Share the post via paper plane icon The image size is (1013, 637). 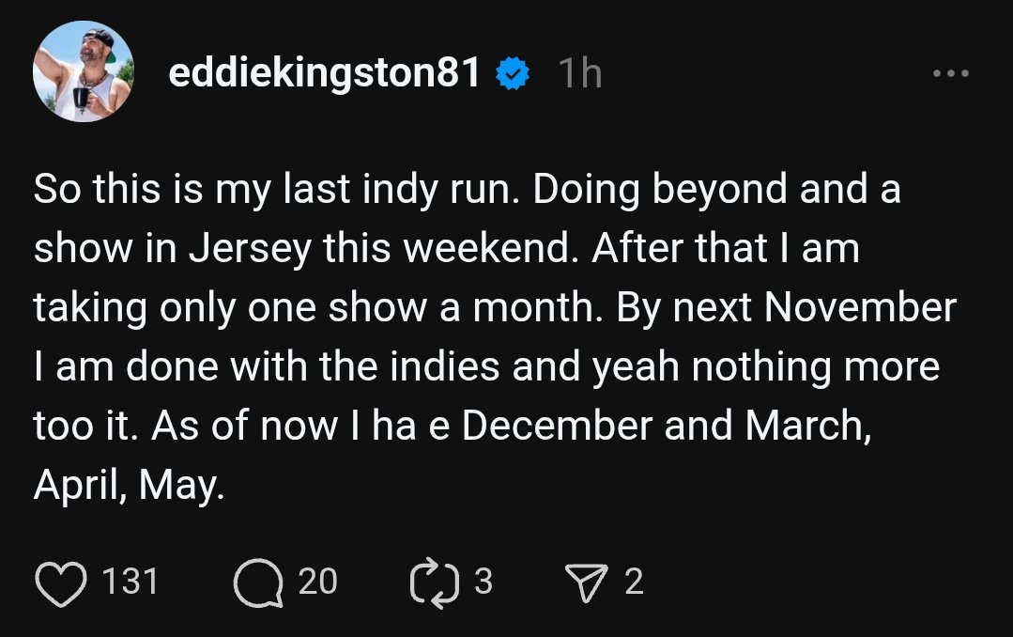(585, 583)
